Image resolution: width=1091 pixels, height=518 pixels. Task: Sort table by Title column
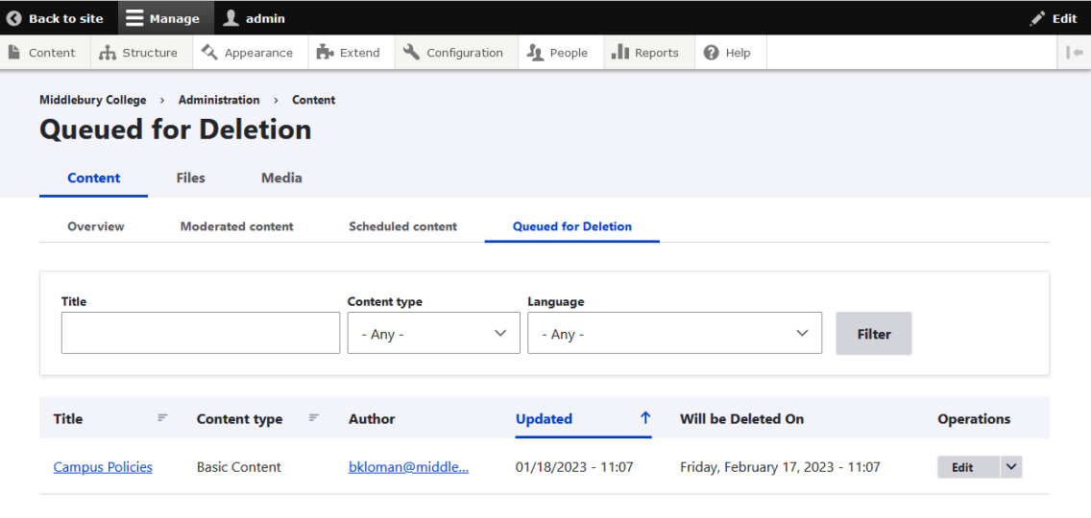point(110,418)
